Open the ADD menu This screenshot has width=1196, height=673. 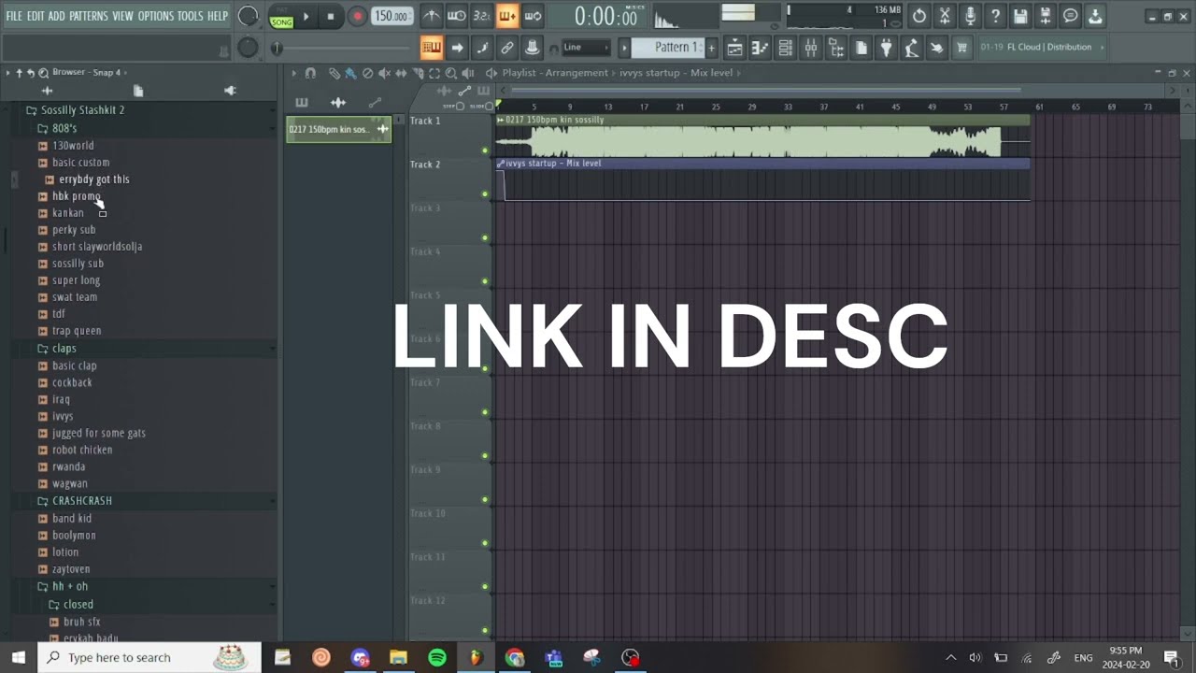pos(57,16)
